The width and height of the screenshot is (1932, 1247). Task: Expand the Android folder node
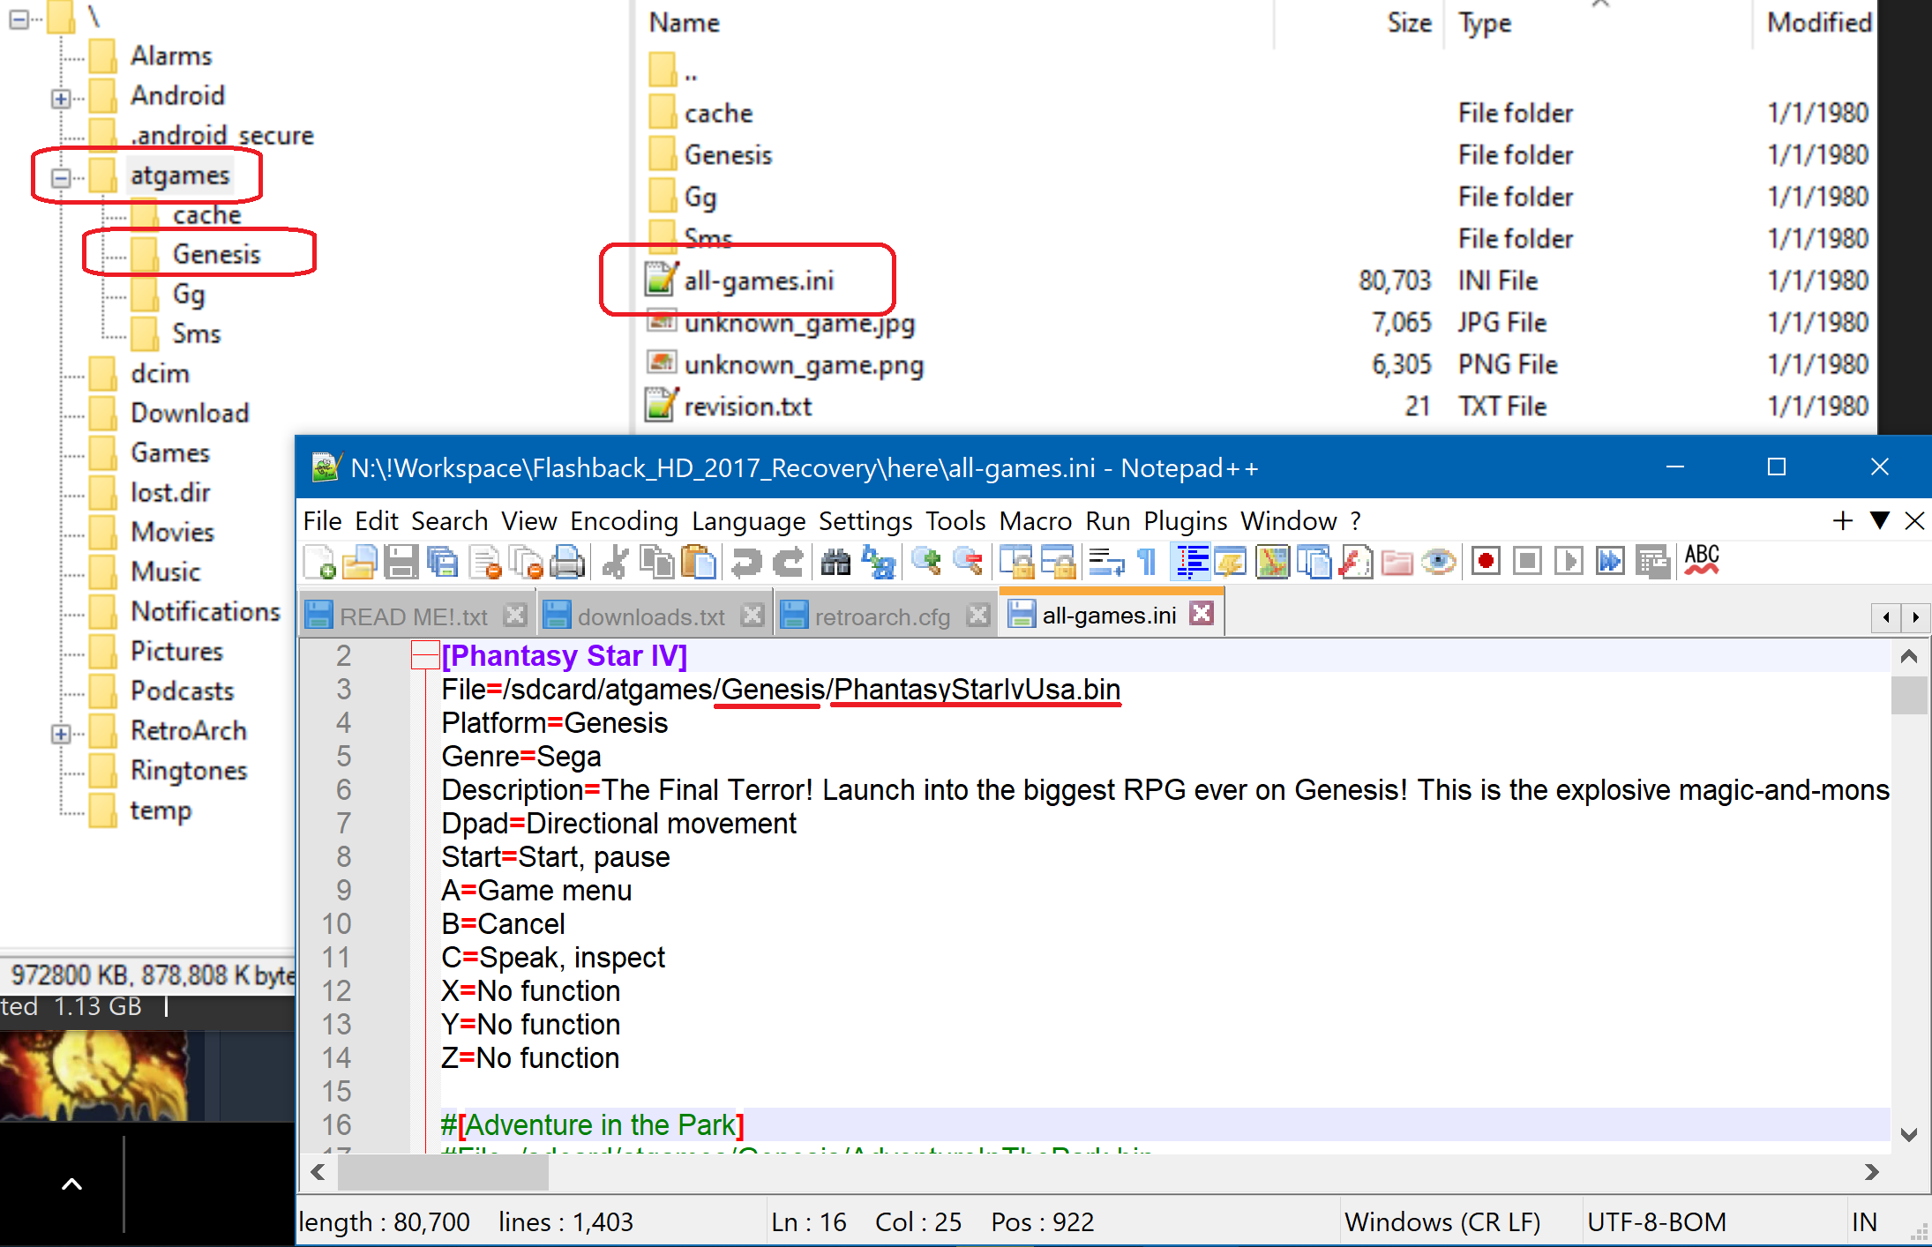point(61,99)
